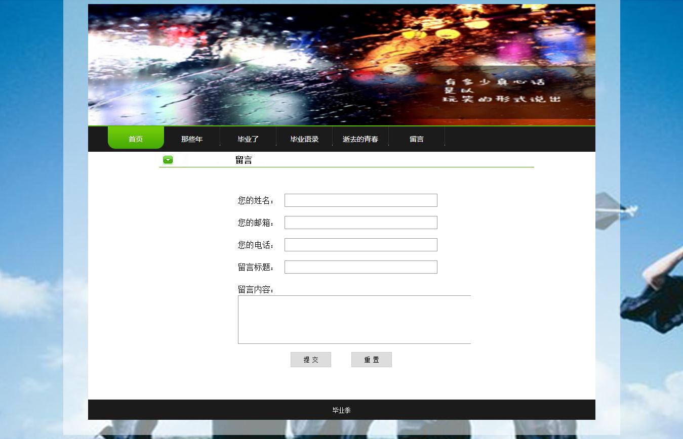Image resolution: width=683 pixels, height=439 pixels.
Task: Click the rainy night banner image
Action: [341, 65]
